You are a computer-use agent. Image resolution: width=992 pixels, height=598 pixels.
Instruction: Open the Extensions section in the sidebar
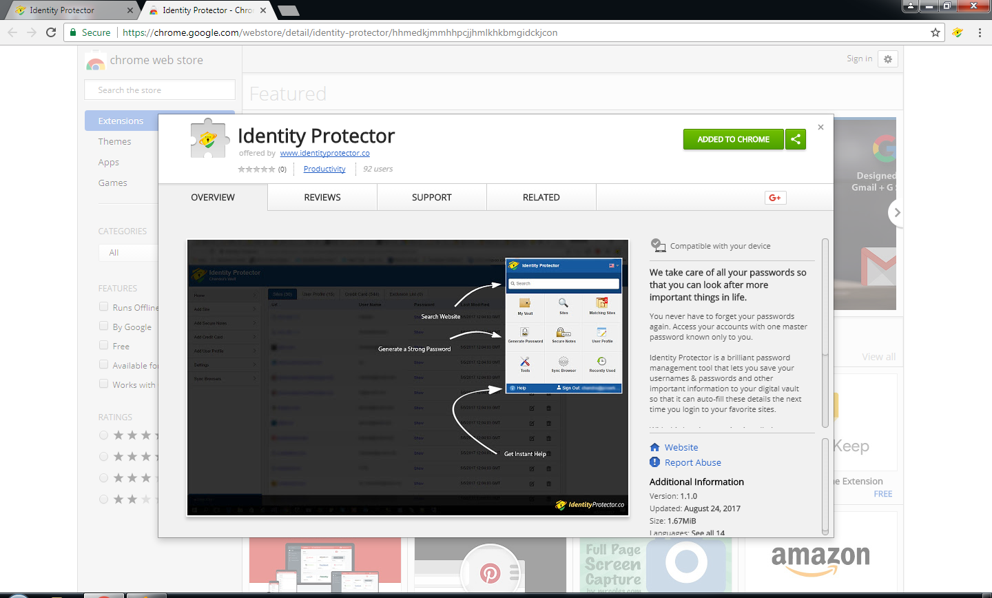(122, 121)
